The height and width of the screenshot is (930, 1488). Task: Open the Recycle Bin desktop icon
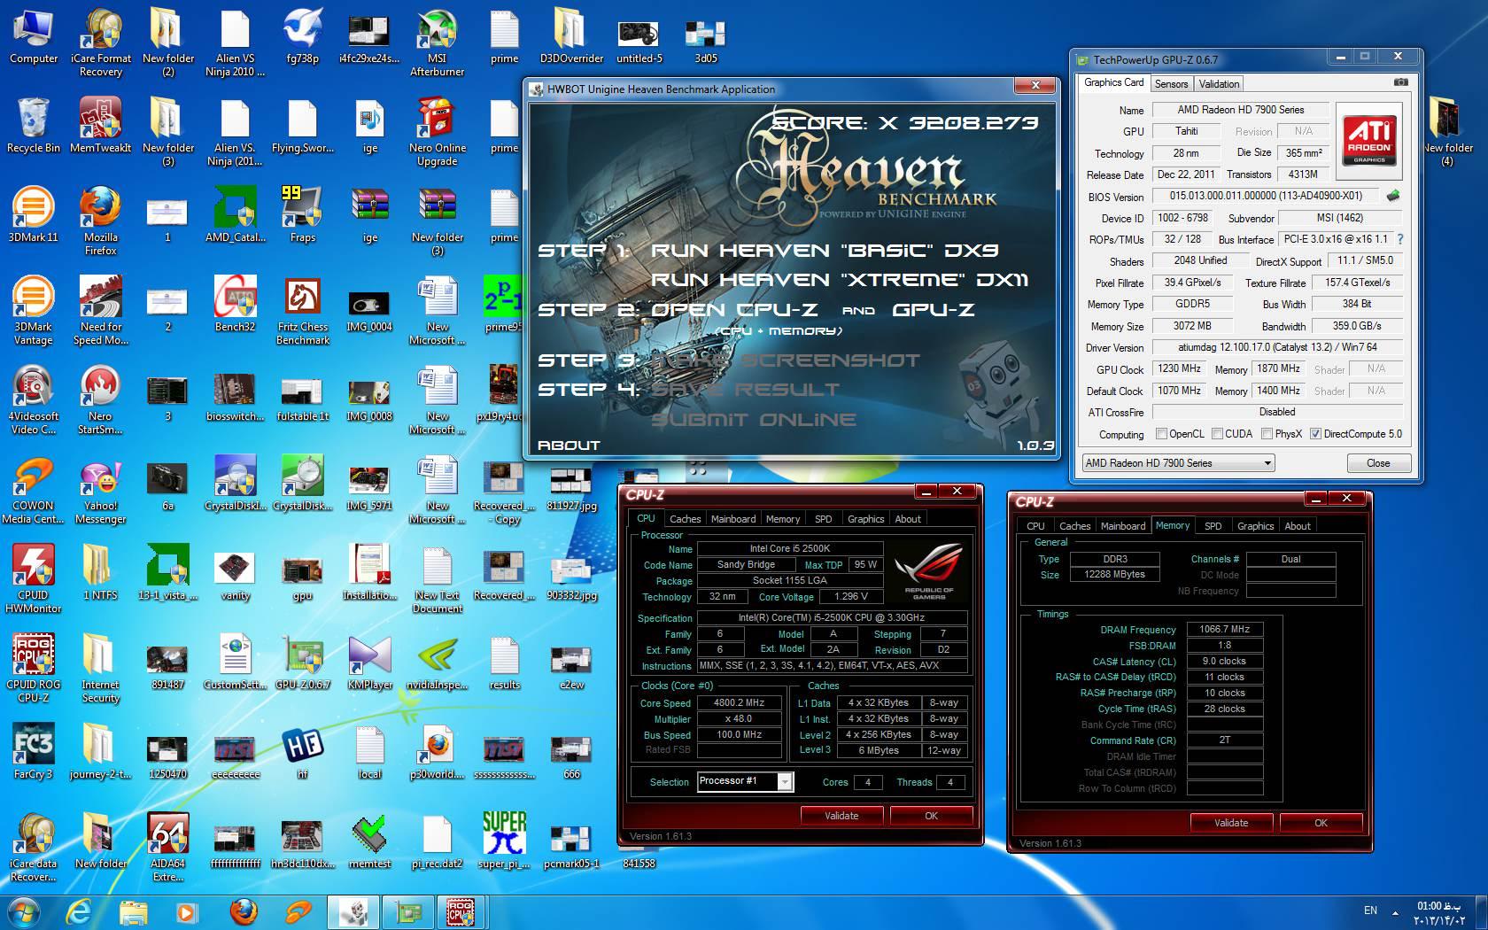[34, 126]
